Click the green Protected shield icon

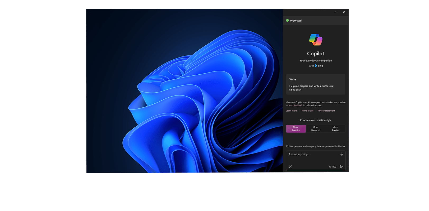[287, 21]
